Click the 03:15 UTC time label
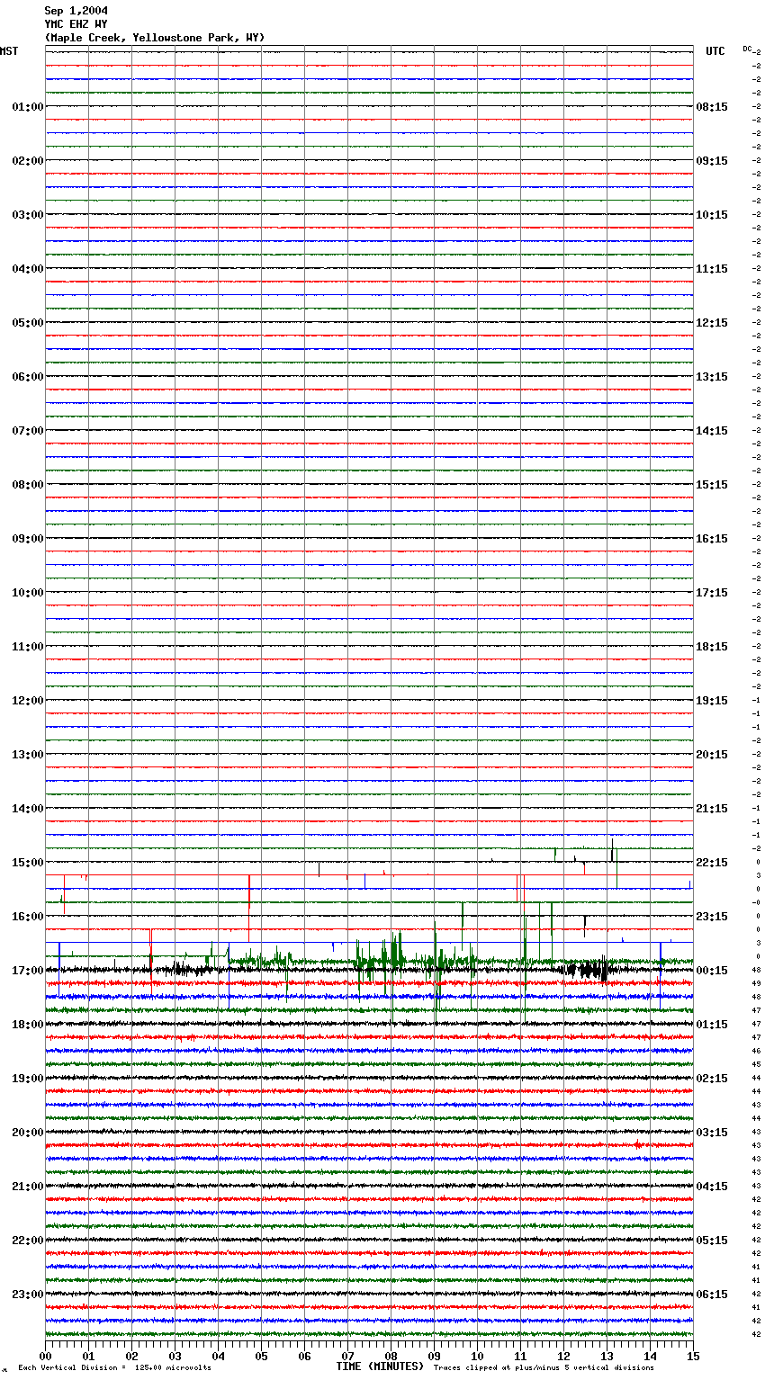 [x=712, y=1133]
